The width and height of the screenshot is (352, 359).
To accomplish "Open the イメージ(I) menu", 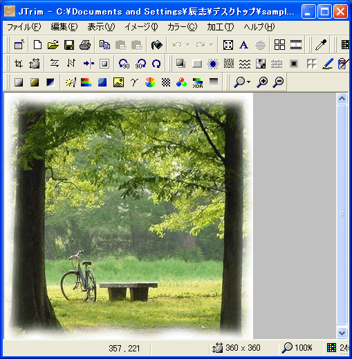I will (x=141, y=27).
